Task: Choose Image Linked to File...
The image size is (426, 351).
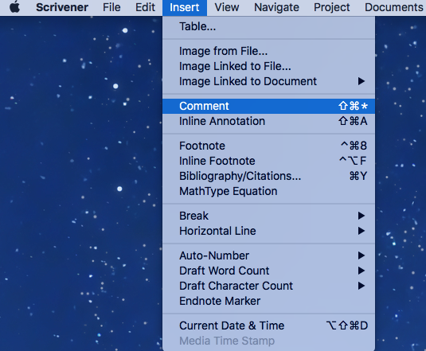Action: coord(268,67)
